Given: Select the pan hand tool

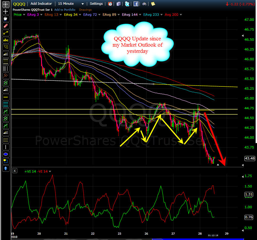Looking at the screenshot, I should pos(6,19).
